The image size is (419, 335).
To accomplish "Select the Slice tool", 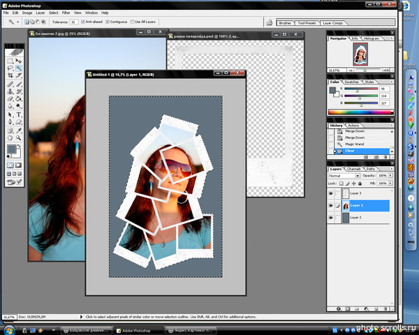I will pos(18,75).
